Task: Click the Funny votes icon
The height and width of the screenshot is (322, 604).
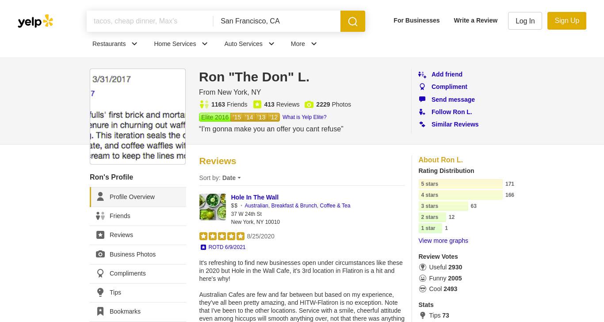Action: (x=423, y=278)
